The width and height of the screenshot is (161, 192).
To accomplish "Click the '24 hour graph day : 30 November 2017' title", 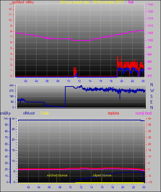I will click(92, 2).
